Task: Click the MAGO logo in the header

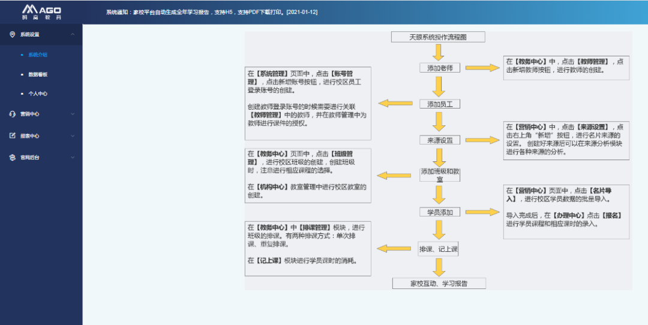Action: [41, 12]
